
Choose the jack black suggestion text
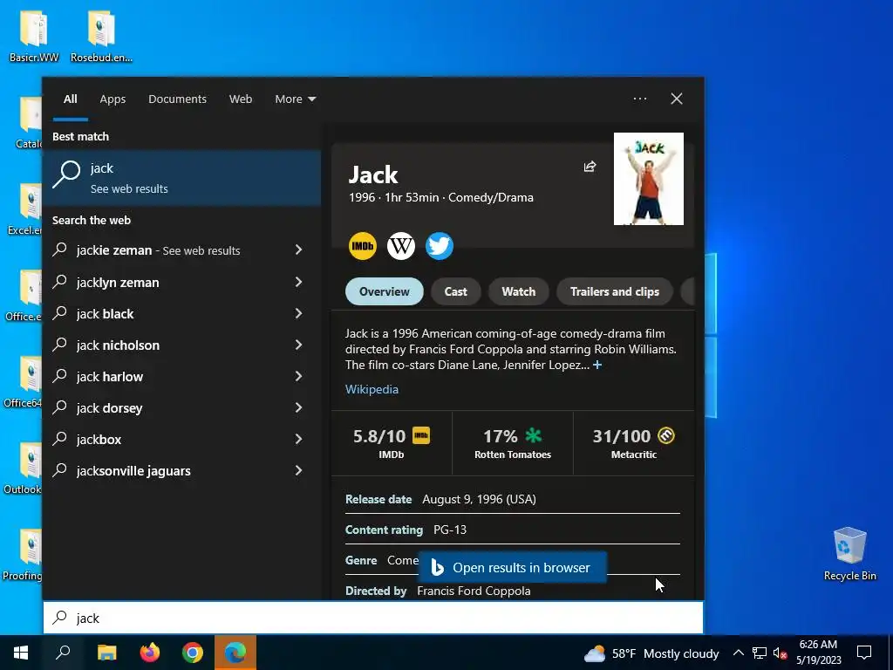[106, 314]
